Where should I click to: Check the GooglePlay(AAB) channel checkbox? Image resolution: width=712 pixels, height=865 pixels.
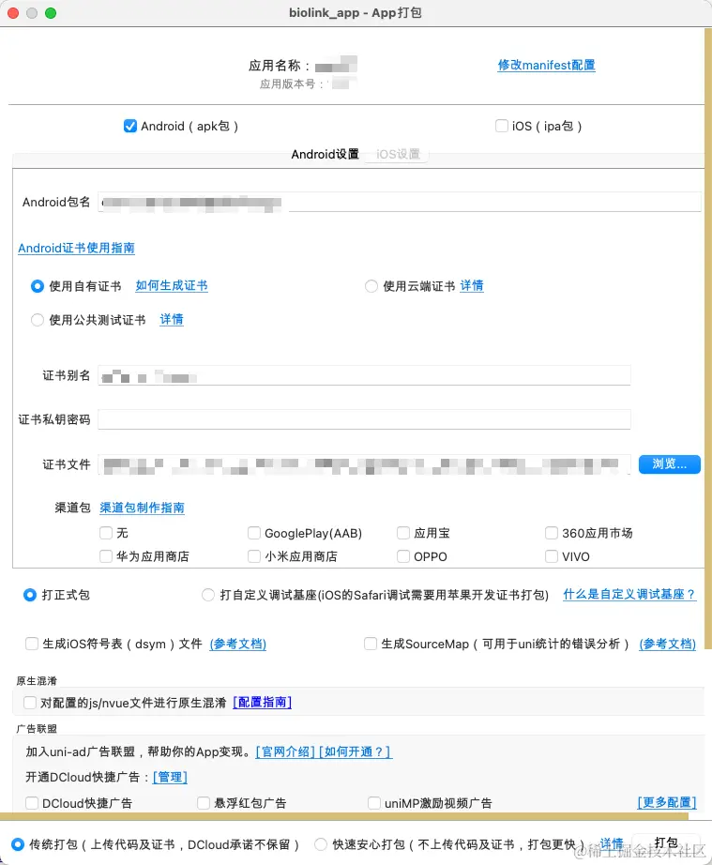click(254, 533)
